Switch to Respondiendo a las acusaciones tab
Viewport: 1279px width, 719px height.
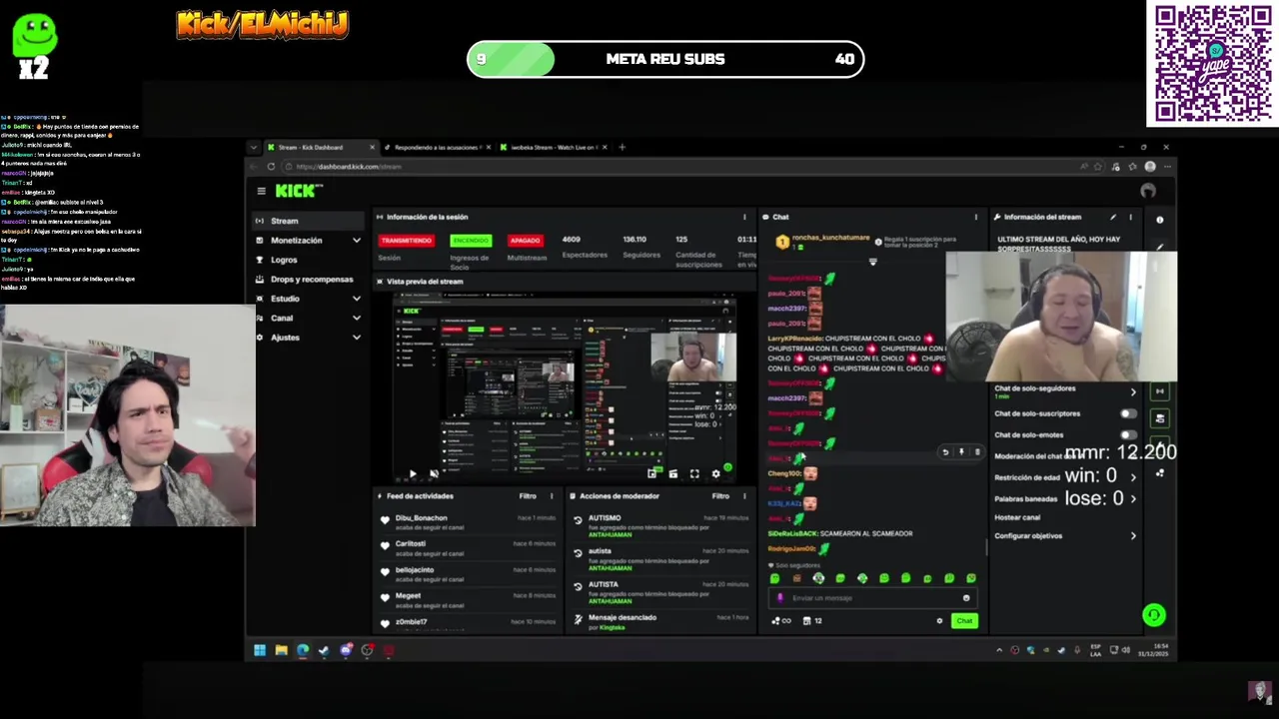437,148
